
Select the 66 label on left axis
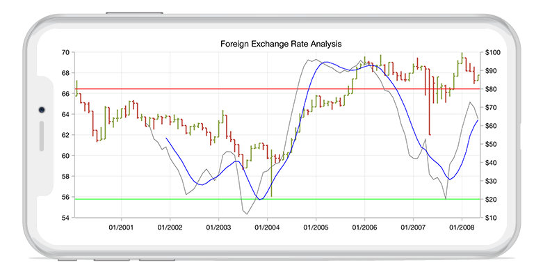tap(66, 94)
